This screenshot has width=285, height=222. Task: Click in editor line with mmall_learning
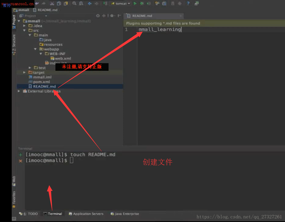point(160,30)
